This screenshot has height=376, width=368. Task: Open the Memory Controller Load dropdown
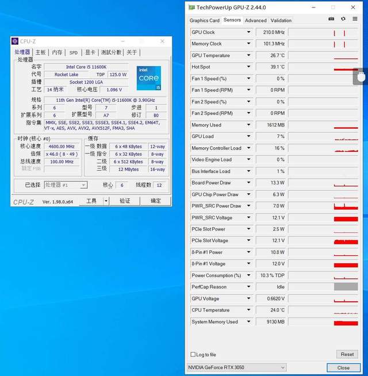coord(249,148)
